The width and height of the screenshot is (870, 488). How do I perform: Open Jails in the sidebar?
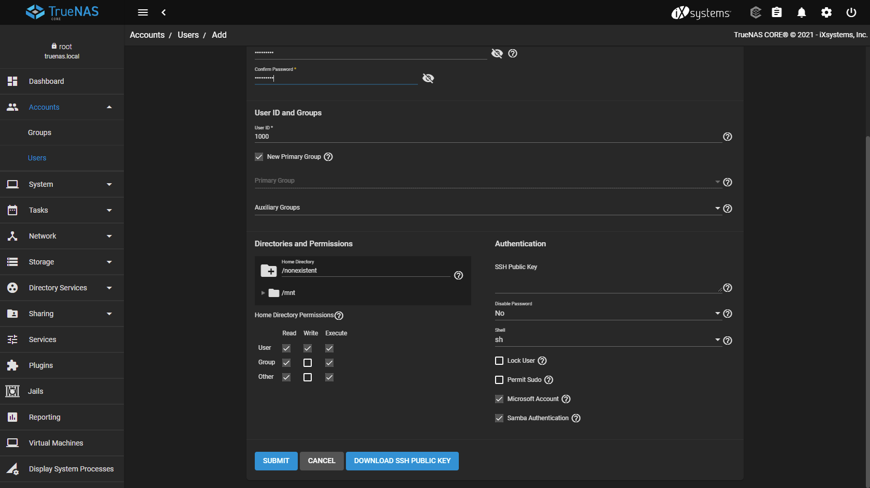tap(62, 391)
